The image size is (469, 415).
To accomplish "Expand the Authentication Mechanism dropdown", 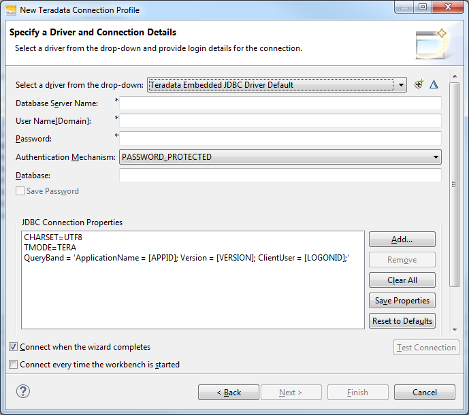I will click(435, 157).
